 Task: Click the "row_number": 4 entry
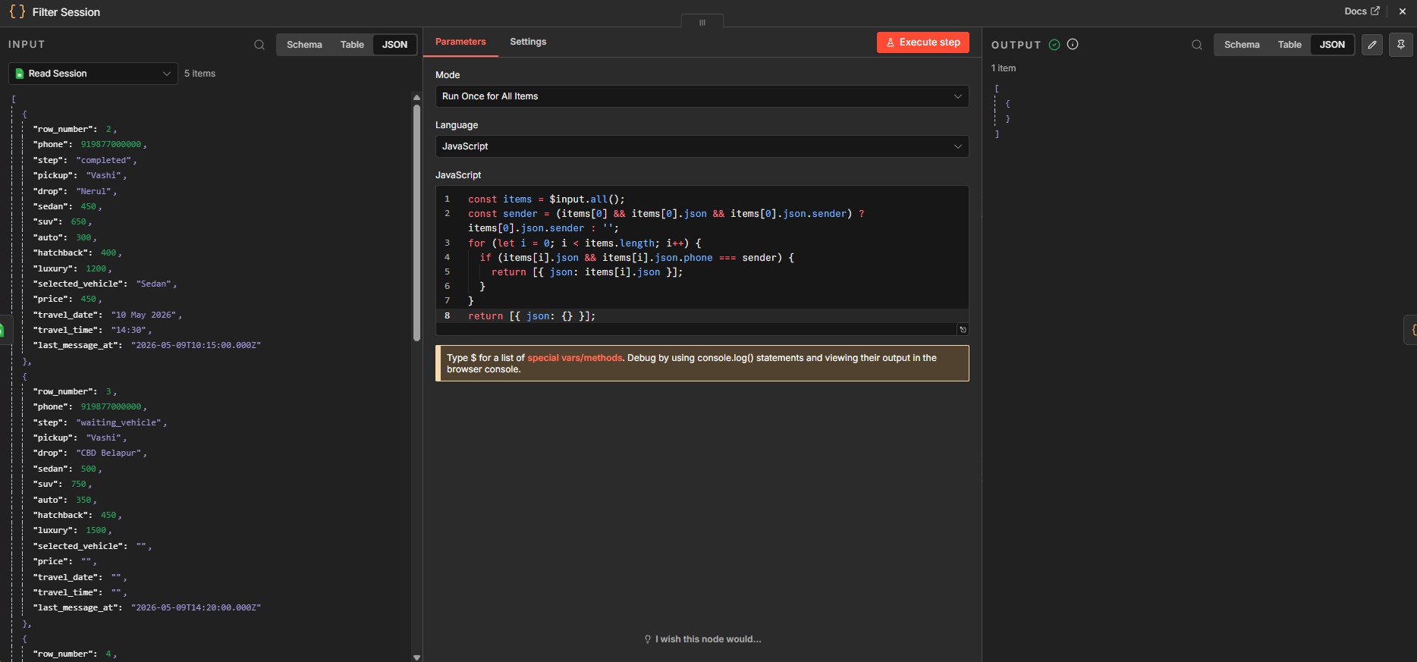(x=73, y=654)
